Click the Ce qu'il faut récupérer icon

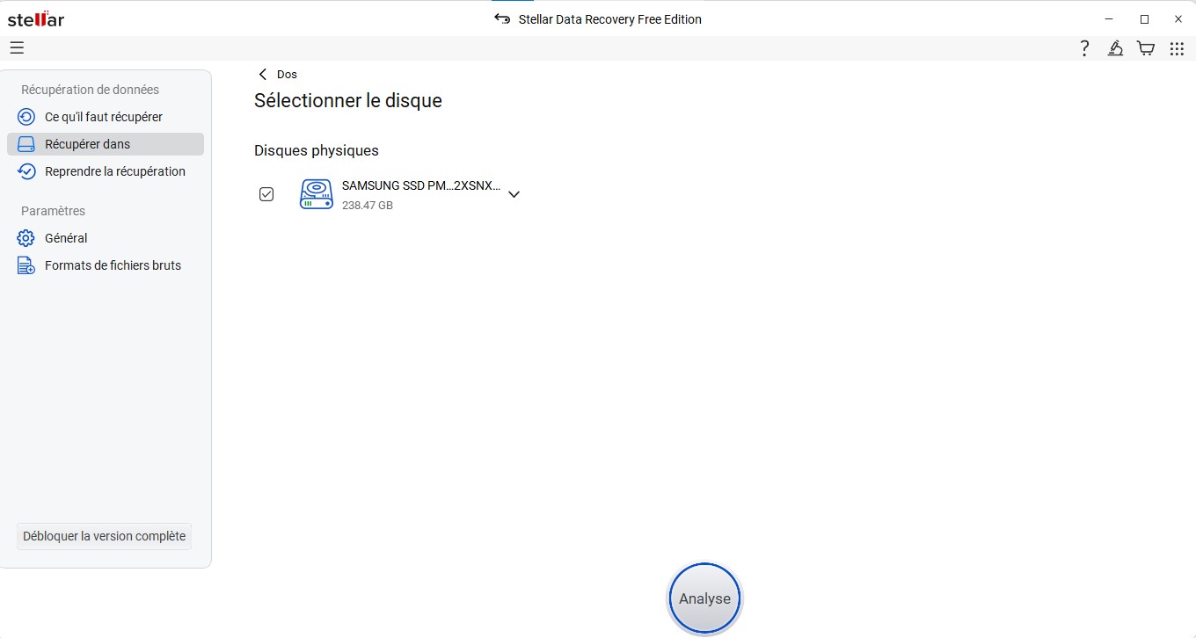pyautogui.click(x=26, y=117)
